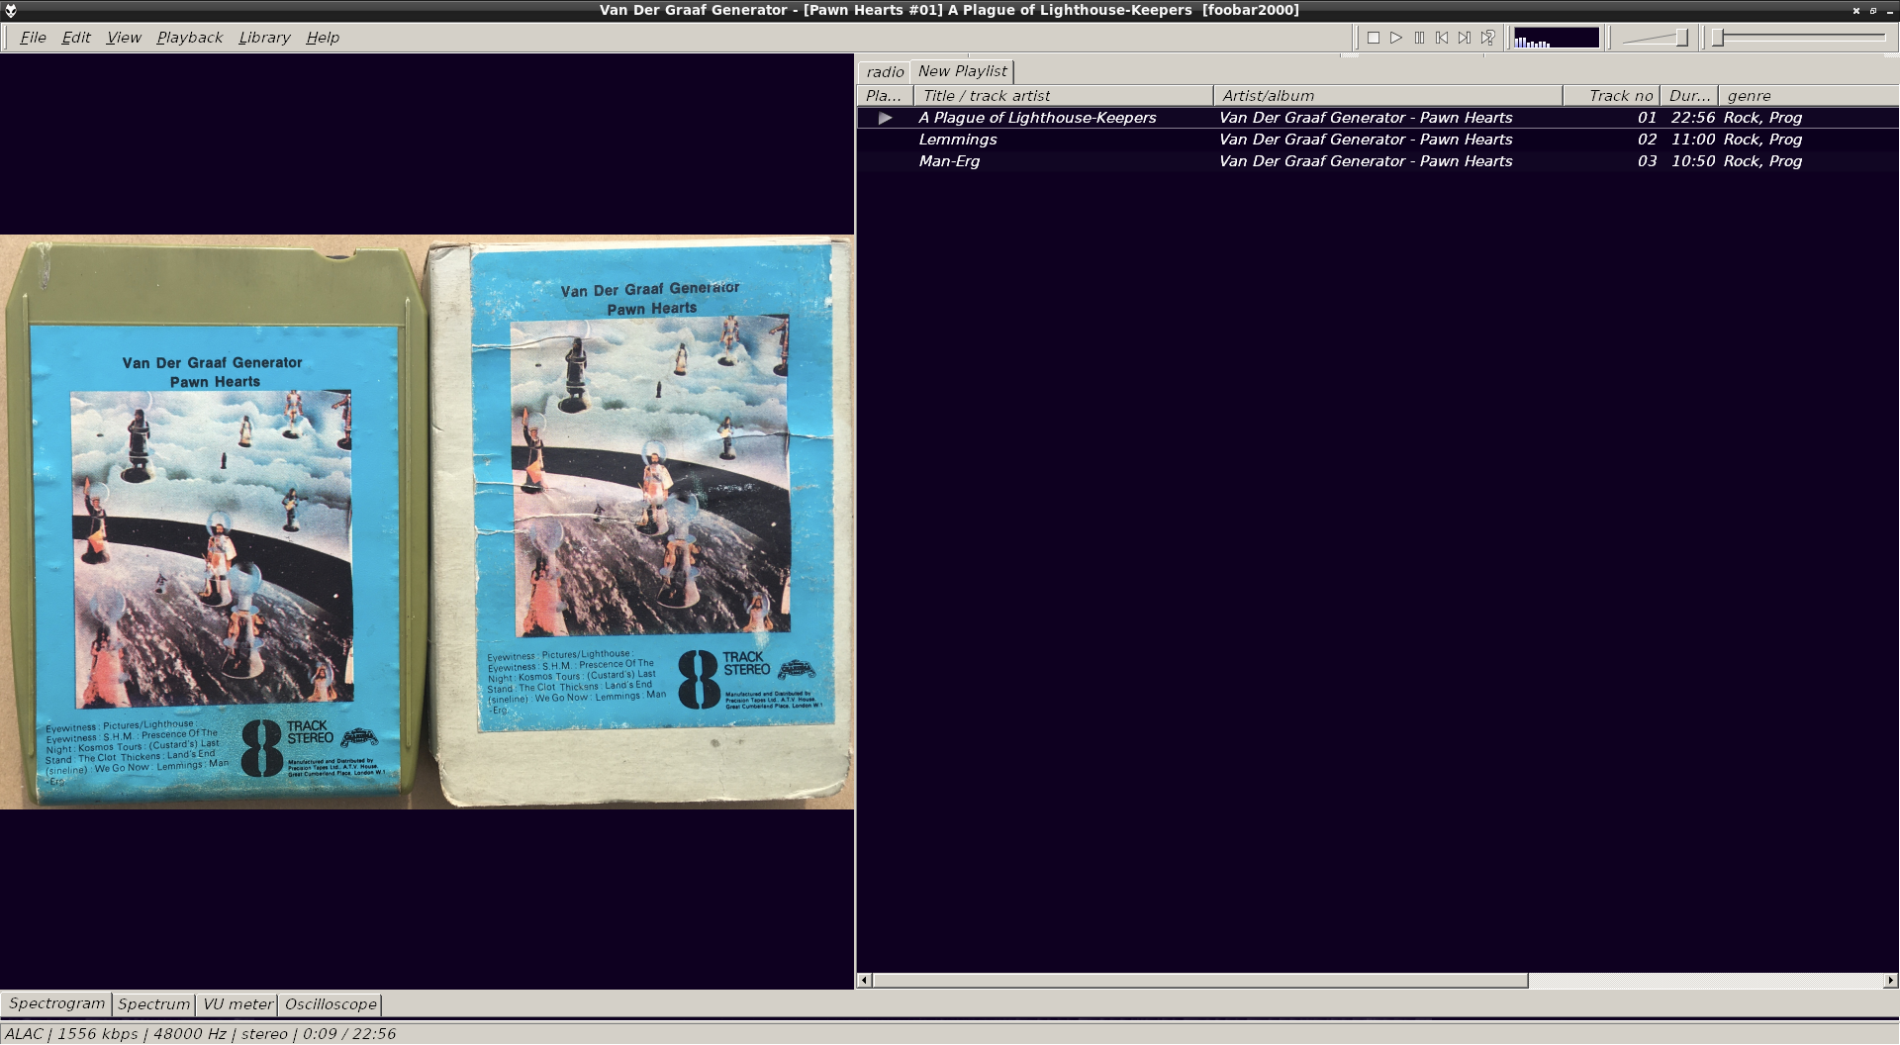Open the File menu
Image resolution: width=1900 pixels, height=1045 pixels.
tap(33, 38)
